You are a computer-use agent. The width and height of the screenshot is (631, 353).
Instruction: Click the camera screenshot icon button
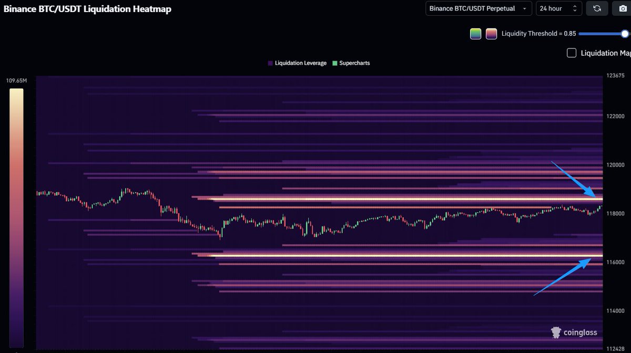click(623, 8)
